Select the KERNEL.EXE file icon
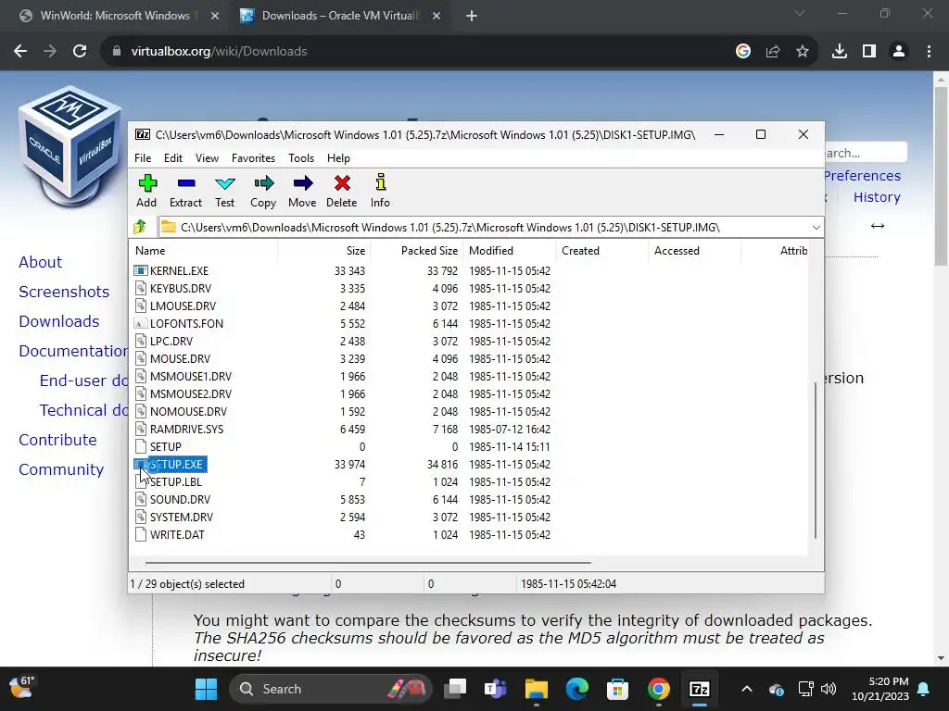 pyautogui.click(x=141, y=271)
